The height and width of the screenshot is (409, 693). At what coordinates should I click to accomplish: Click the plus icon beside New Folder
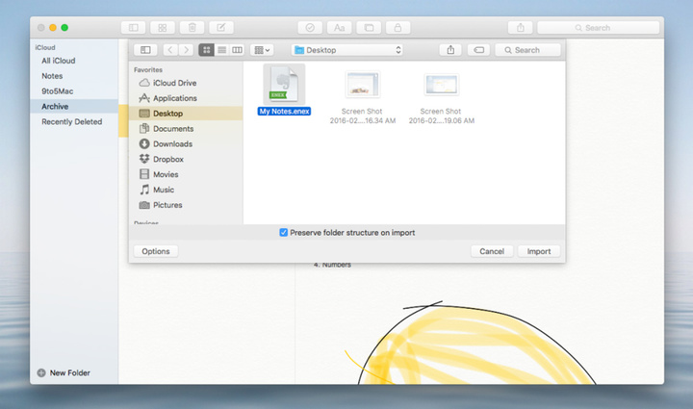pos(40,372)
